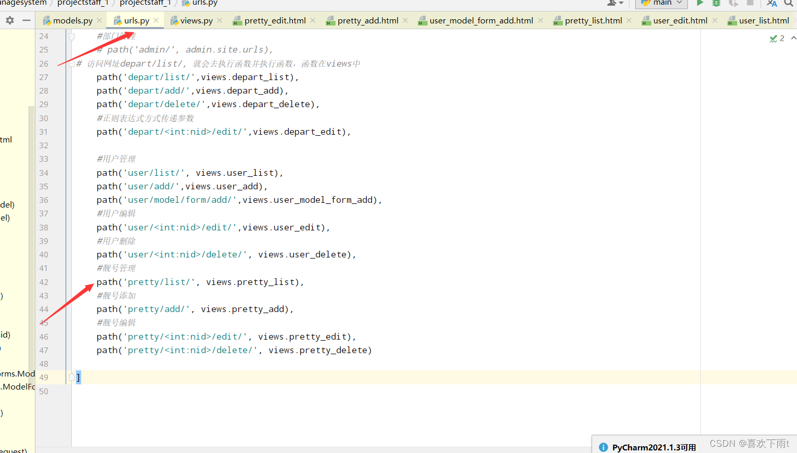Click views.pretty_add on line 44
The image size is (797, 453).
pyautogui.click(x=242, y=309)
